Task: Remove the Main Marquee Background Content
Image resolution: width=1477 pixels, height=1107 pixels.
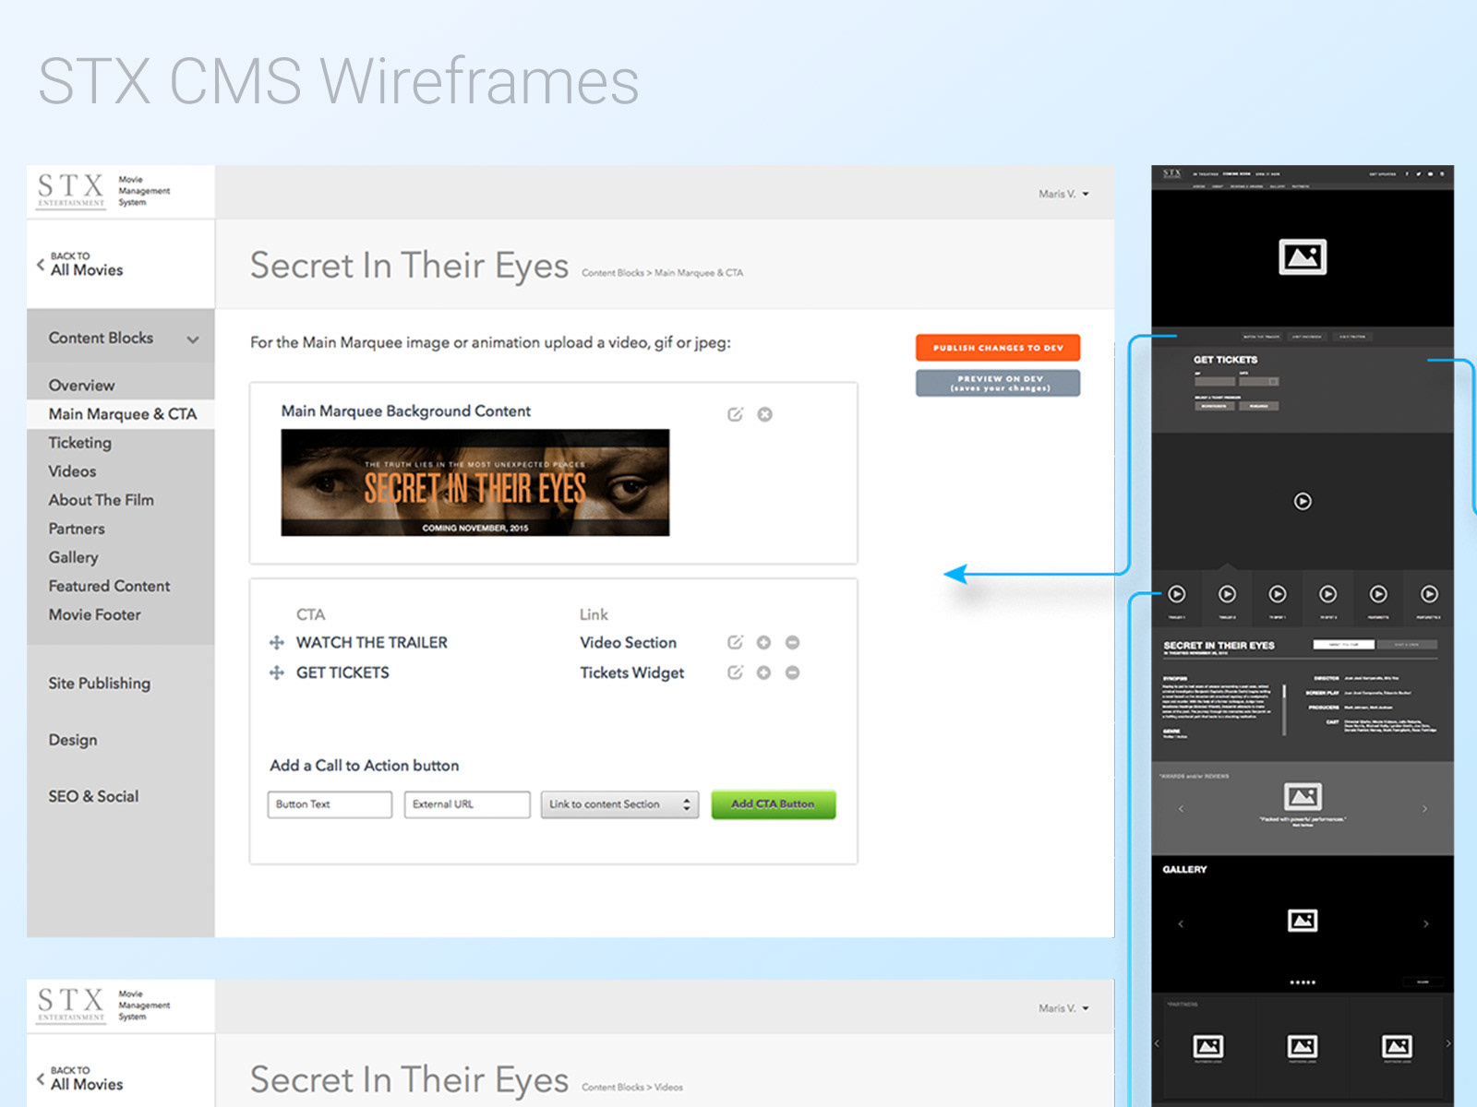Action: coord(764,414)
